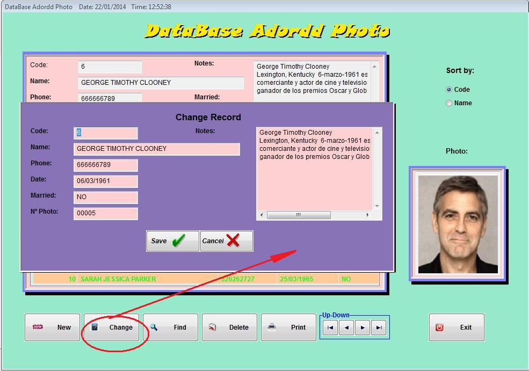Viewport: 529px width, 371px height.
Task: Go to previous record arrow
Action: 346,327
